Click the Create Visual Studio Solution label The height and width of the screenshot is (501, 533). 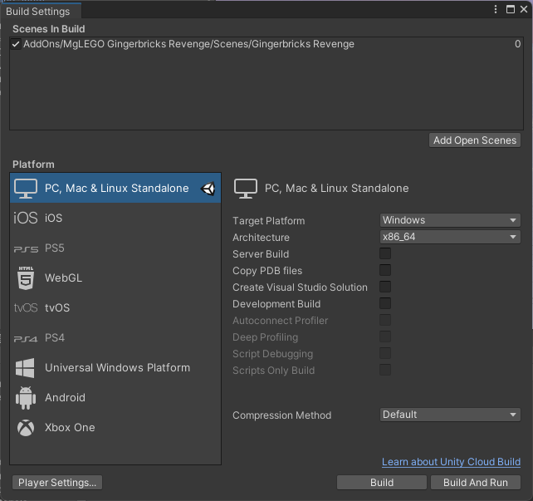(300, 287)
